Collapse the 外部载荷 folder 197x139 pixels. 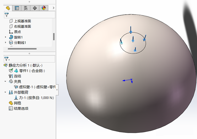click(x=5, y=92)
